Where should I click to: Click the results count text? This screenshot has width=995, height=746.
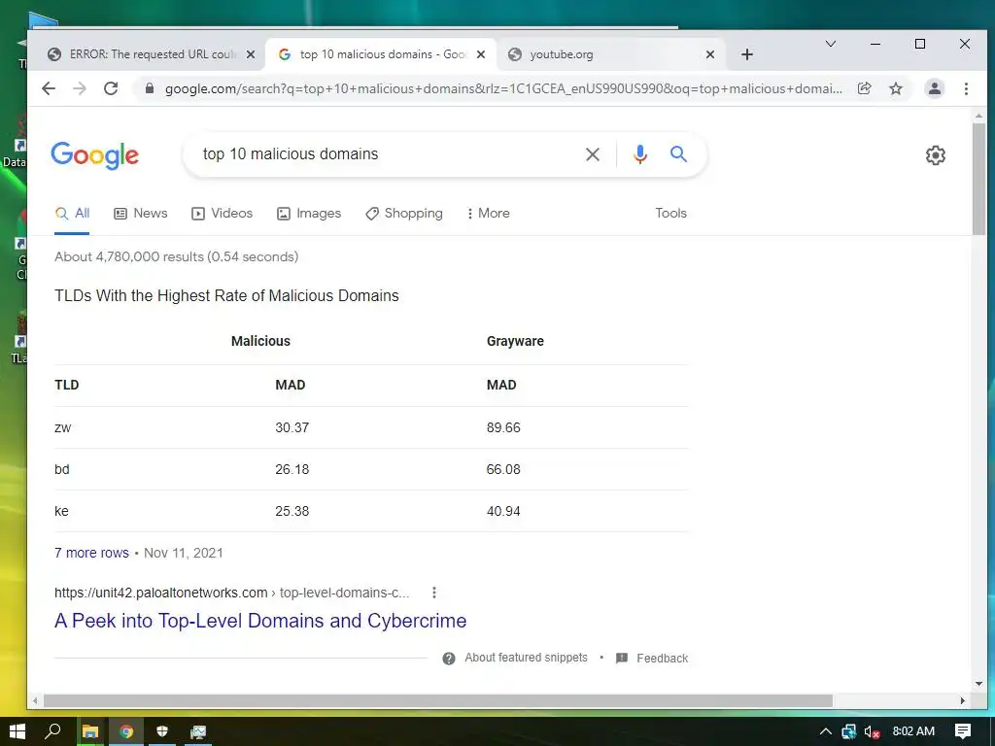point(177,256)
